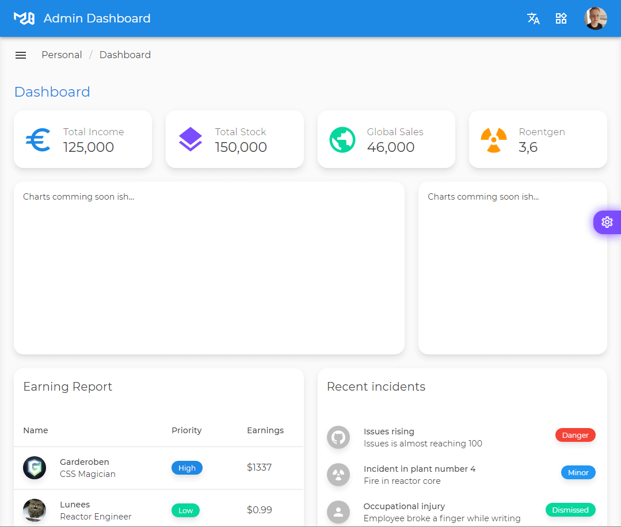Click the GitHub avatar beside Issues rising
Viewport: 621px width, 527px height.
tap(338, 438)
